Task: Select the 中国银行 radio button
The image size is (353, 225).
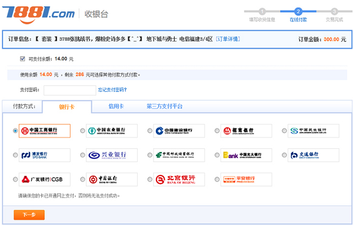Action: 82,180
